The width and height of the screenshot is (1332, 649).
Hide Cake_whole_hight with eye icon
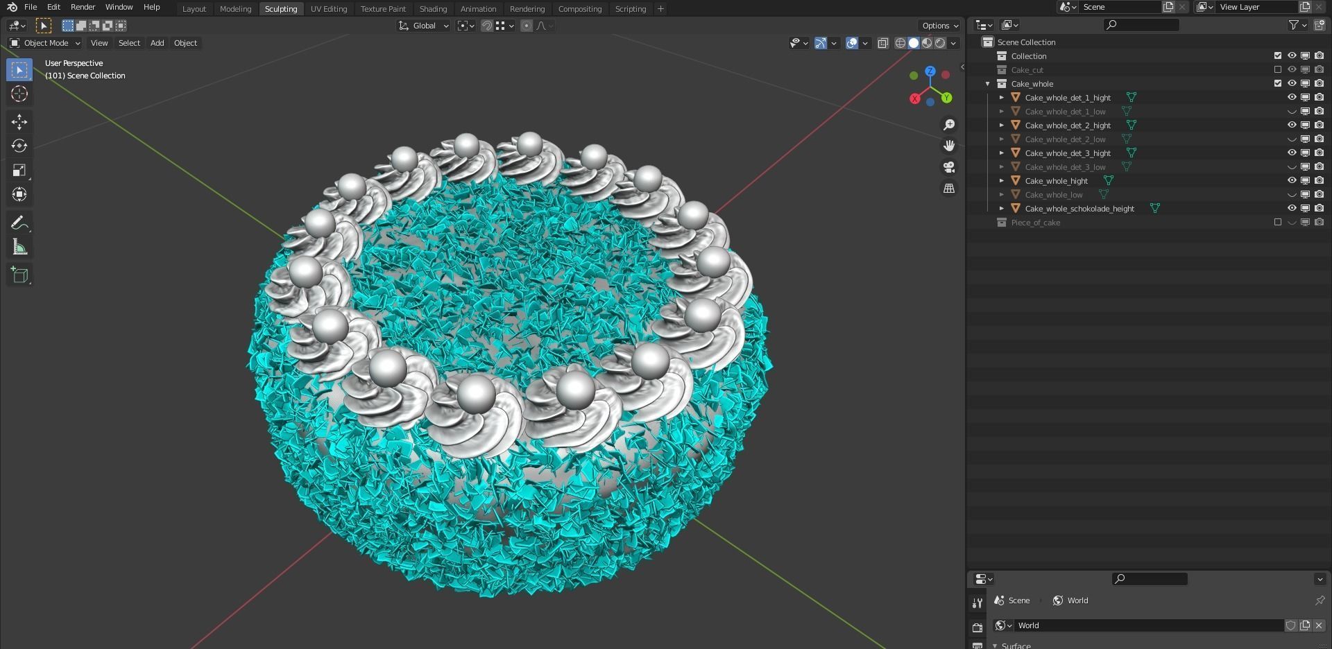click(1292, 181)
